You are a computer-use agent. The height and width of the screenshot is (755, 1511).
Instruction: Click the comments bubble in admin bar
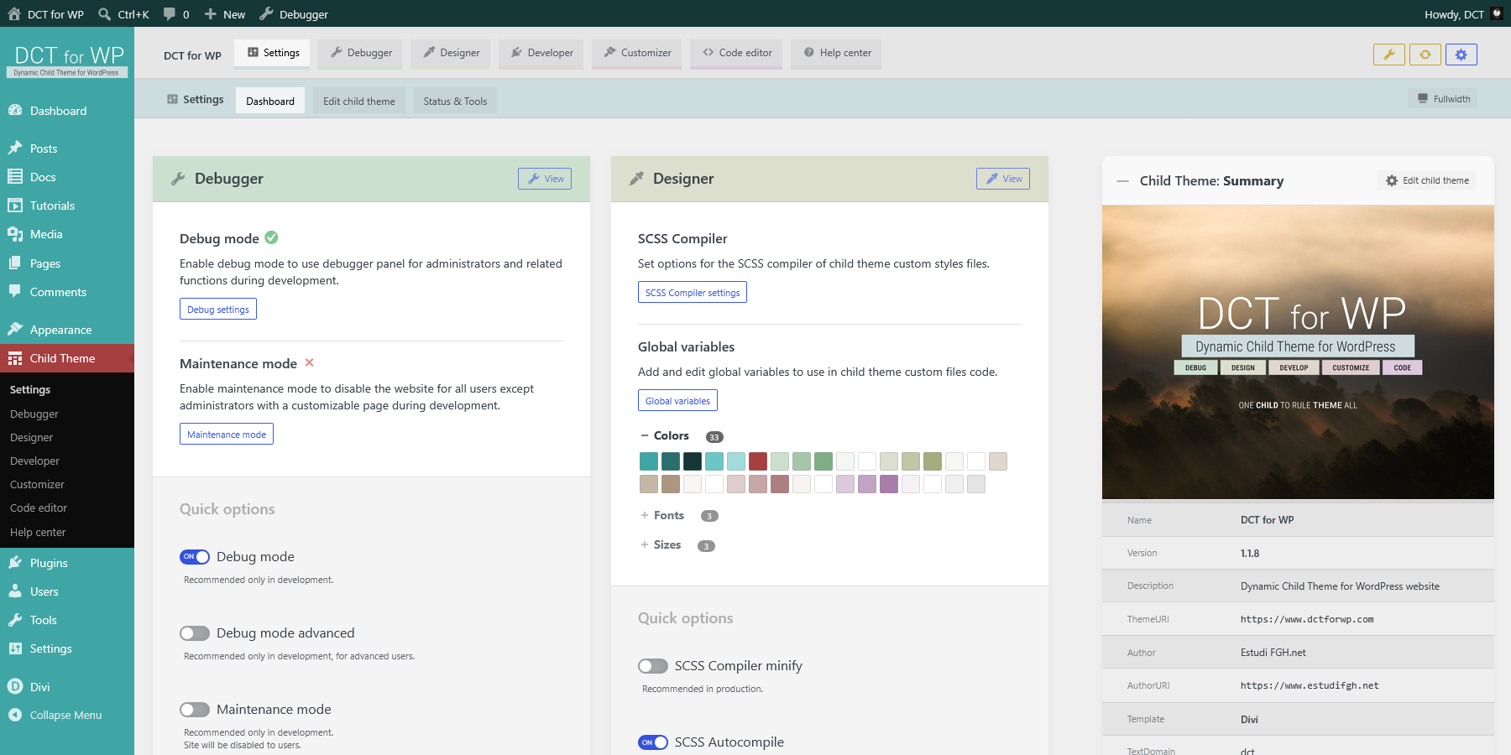coord(176,13)
